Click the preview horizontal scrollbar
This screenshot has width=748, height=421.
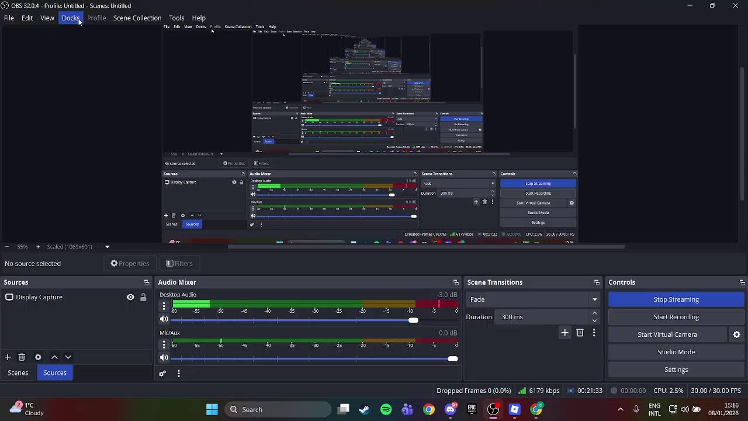(426, 247)
